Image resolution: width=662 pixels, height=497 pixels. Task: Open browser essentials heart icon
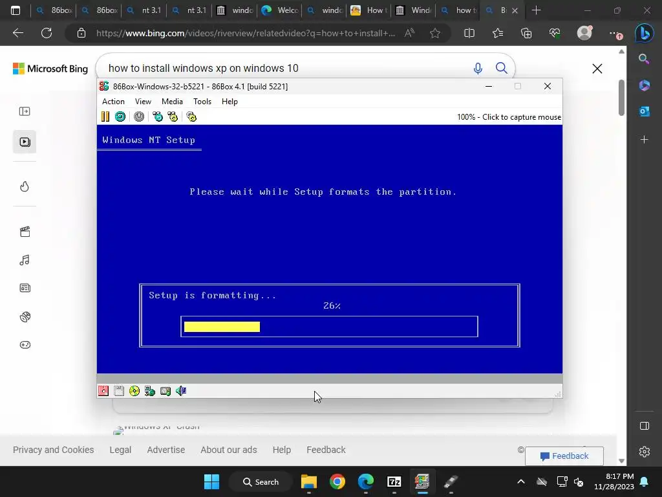click(x=555, y=33)
